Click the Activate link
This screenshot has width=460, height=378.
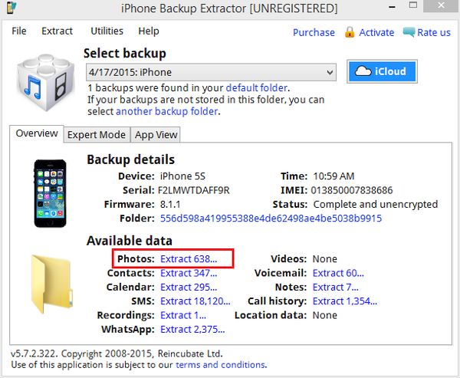coord(376,32)
